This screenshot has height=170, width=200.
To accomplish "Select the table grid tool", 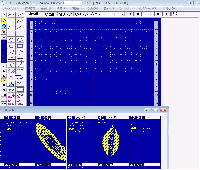I will pyautogui.click(x=20, y=46).
